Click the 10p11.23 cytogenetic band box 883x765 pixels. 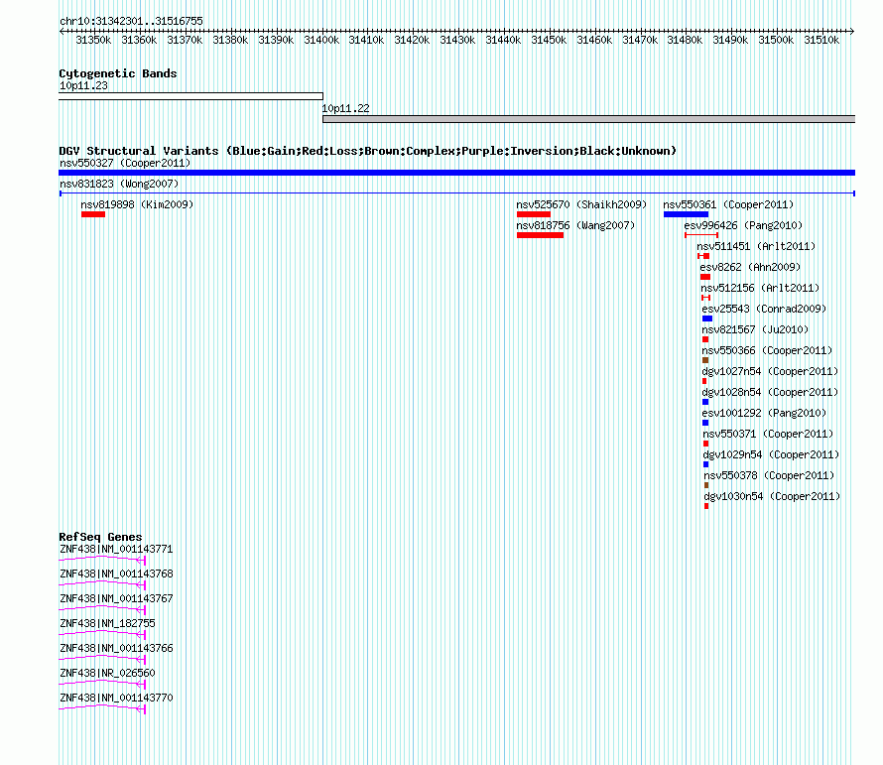click(x=190, y=96)
